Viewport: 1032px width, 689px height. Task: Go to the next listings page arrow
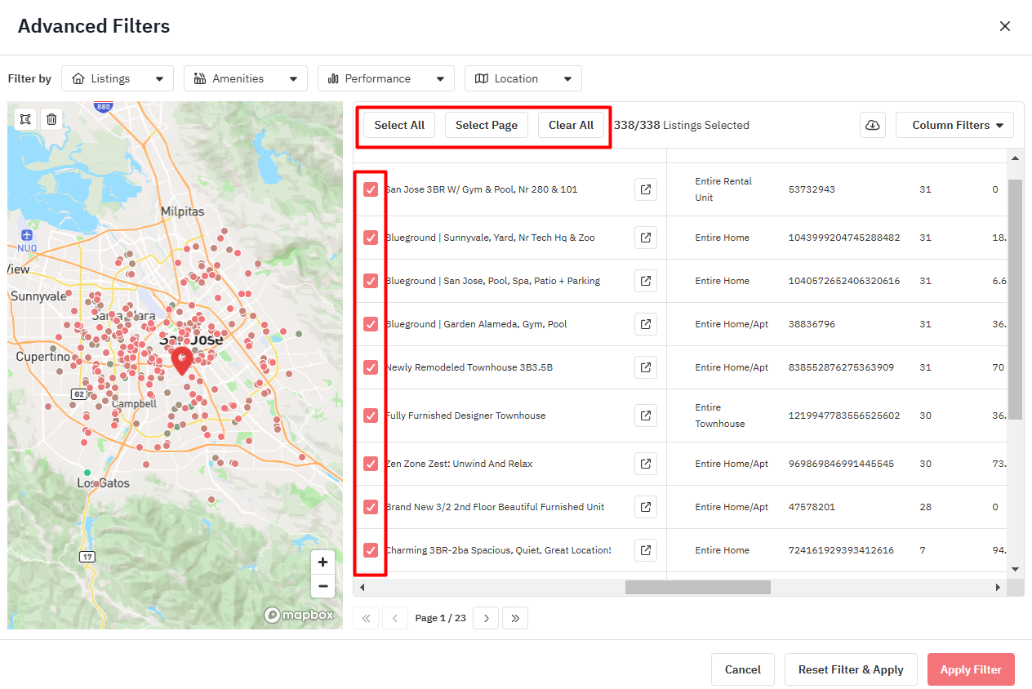pyautogui.click(x=486, y=618)
